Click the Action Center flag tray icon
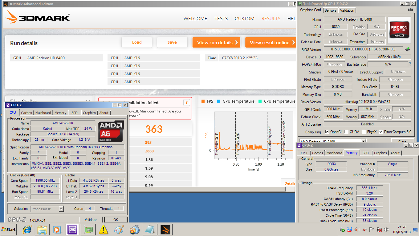This screenshot has height=236, width=419. 372,230
